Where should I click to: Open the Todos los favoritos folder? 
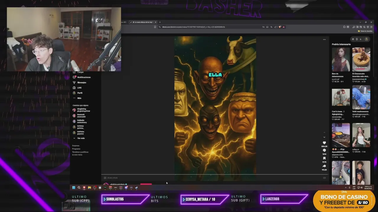coord(365,31)
